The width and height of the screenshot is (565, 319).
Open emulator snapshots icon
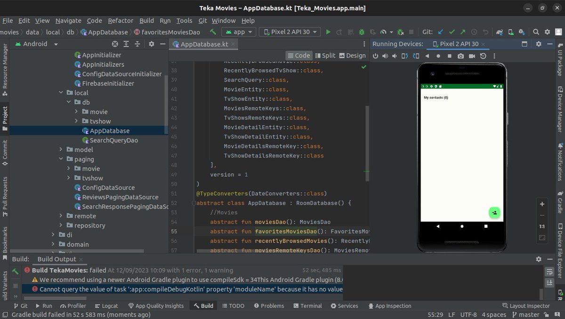point(483,56)
